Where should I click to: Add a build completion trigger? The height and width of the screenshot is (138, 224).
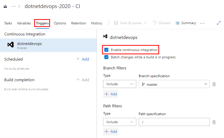click(83, 80)
